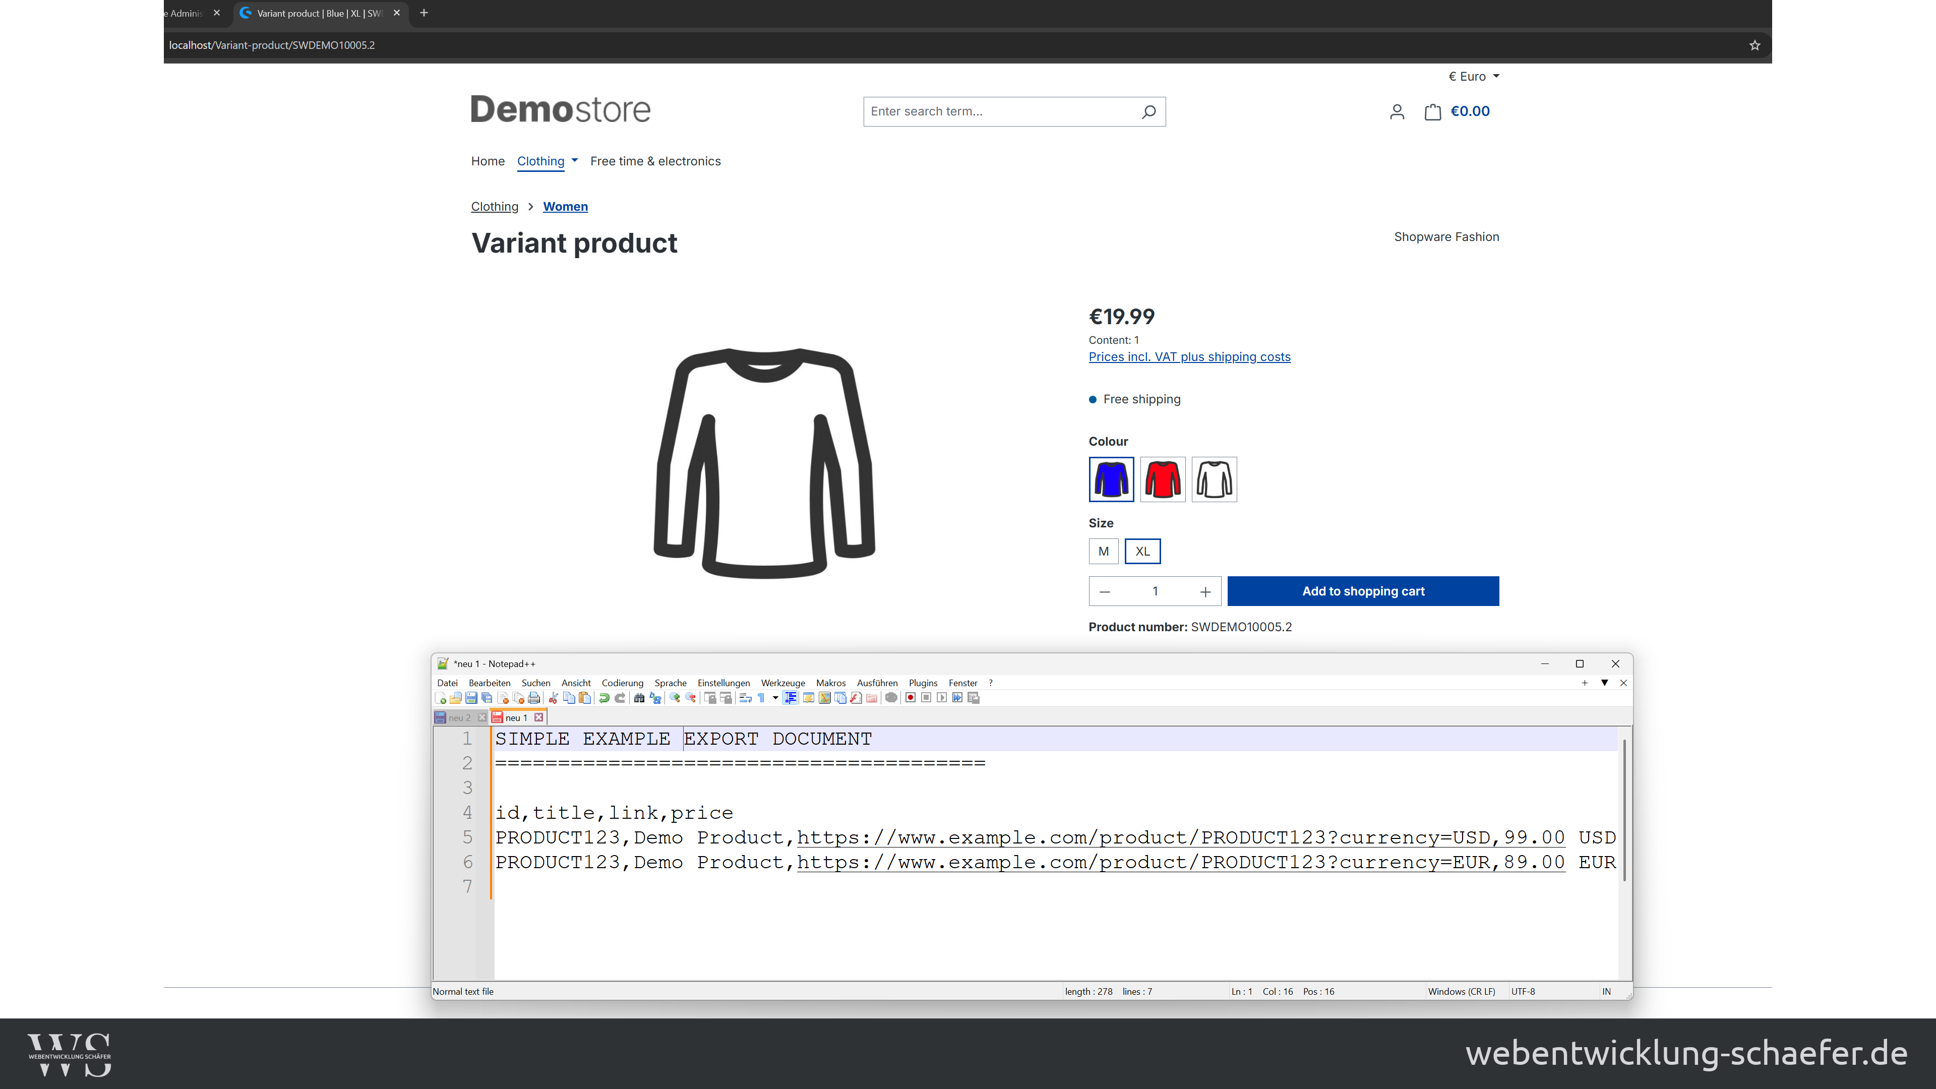The image size is (1936, 1089).
Task: Click the Replace toolbar icon
Action: click(655, 697)
